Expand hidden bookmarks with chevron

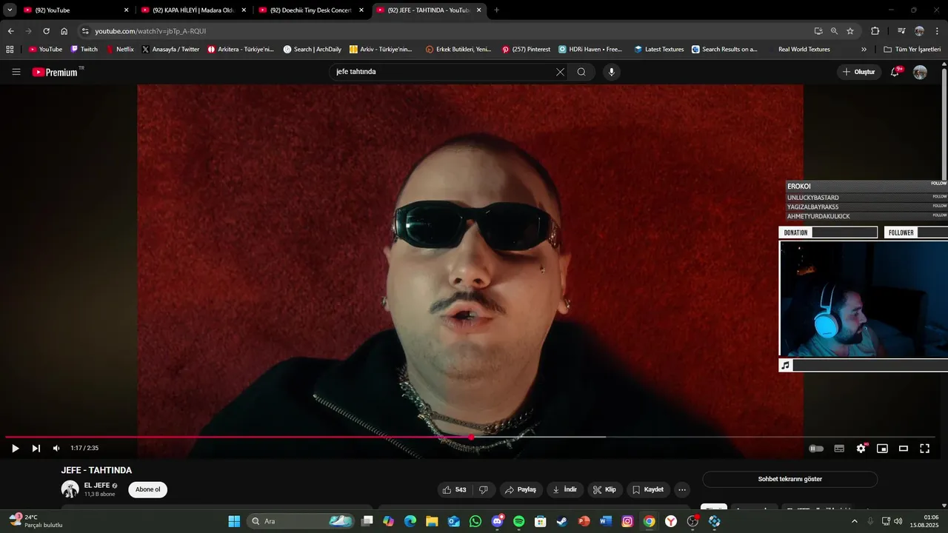(x=864, y=50)
